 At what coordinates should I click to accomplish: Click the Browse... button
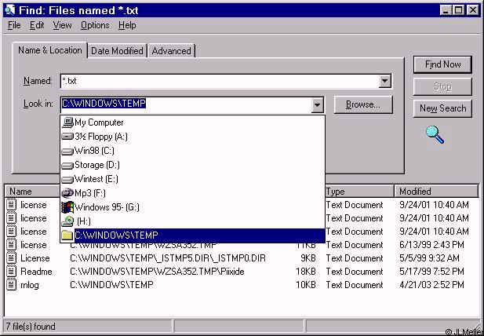[x=363, y=104]
